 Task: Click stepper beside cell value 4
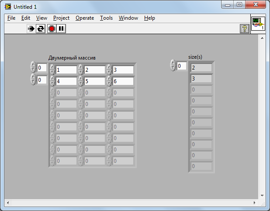[x=52, y=81]
